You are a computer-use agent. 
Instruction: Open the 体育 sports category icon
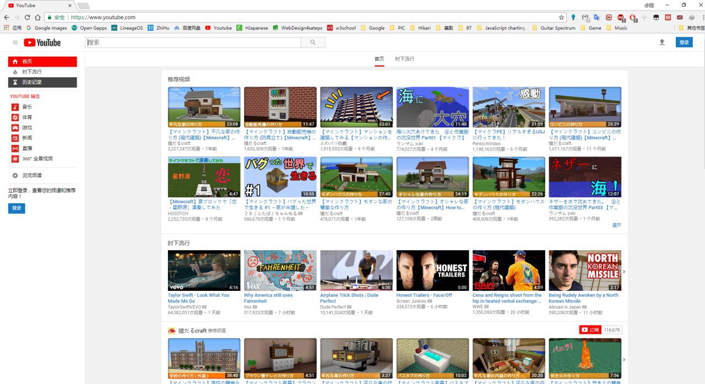coord(15,117)
